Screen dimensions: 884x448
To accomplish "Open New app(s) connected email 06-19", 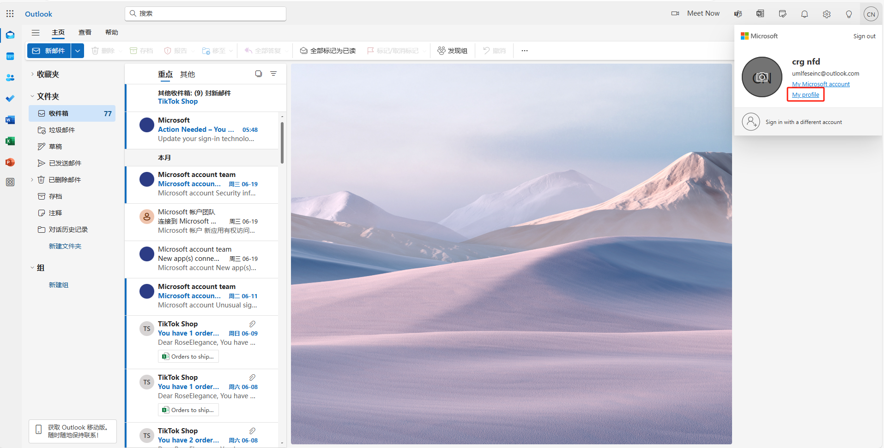I will coord(202,259).
